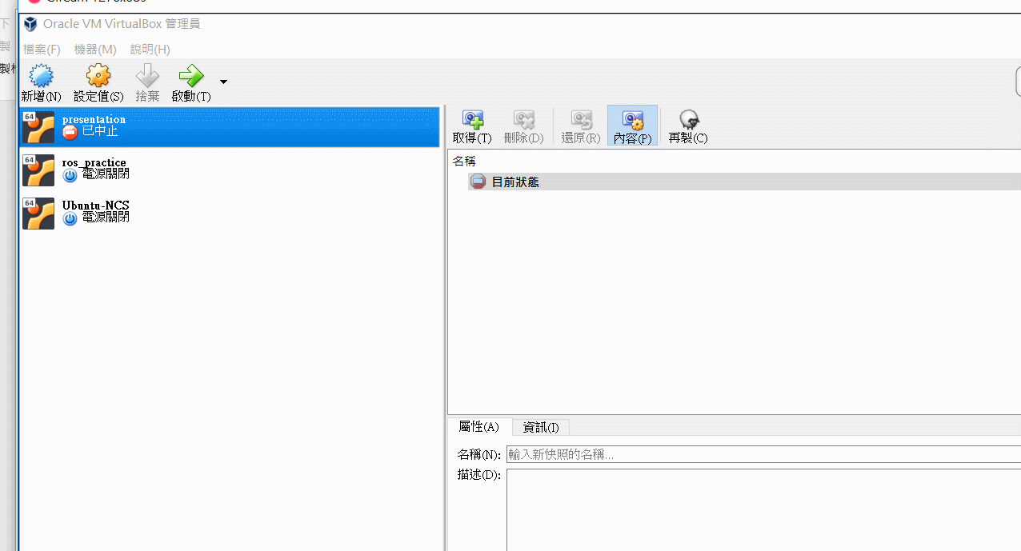Click the 再製(C) clone sheep icon
The width and height of the screenshot is (1021, 551).
click(x=688, y=120)
